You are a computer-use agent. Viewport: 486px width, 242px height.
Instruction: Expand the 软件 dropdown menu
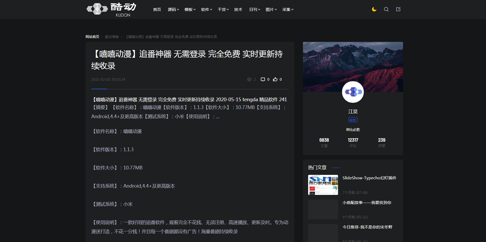click(207, 10)
